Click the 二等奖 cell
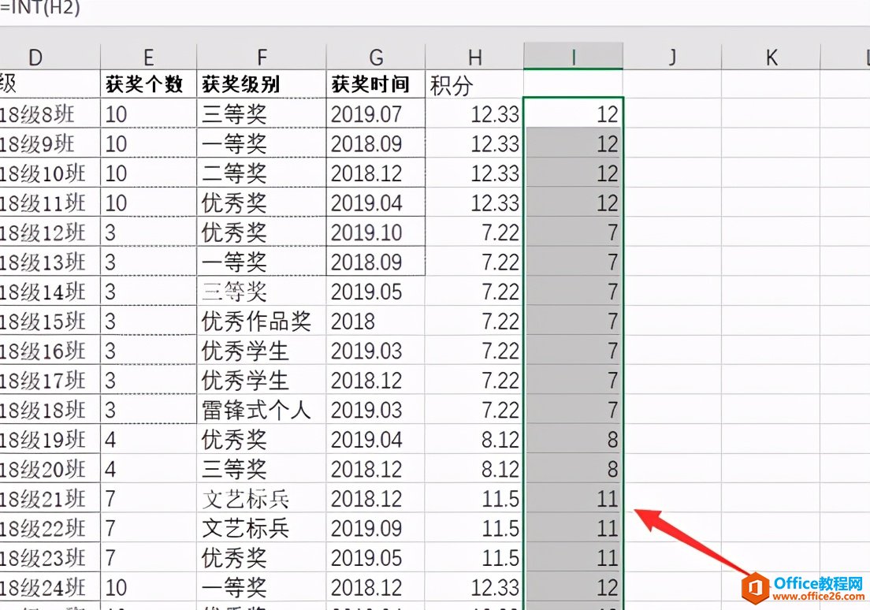 tap(262, 173)
